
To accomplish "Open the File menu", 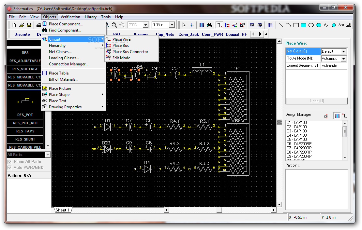I will tap(11, 17).
